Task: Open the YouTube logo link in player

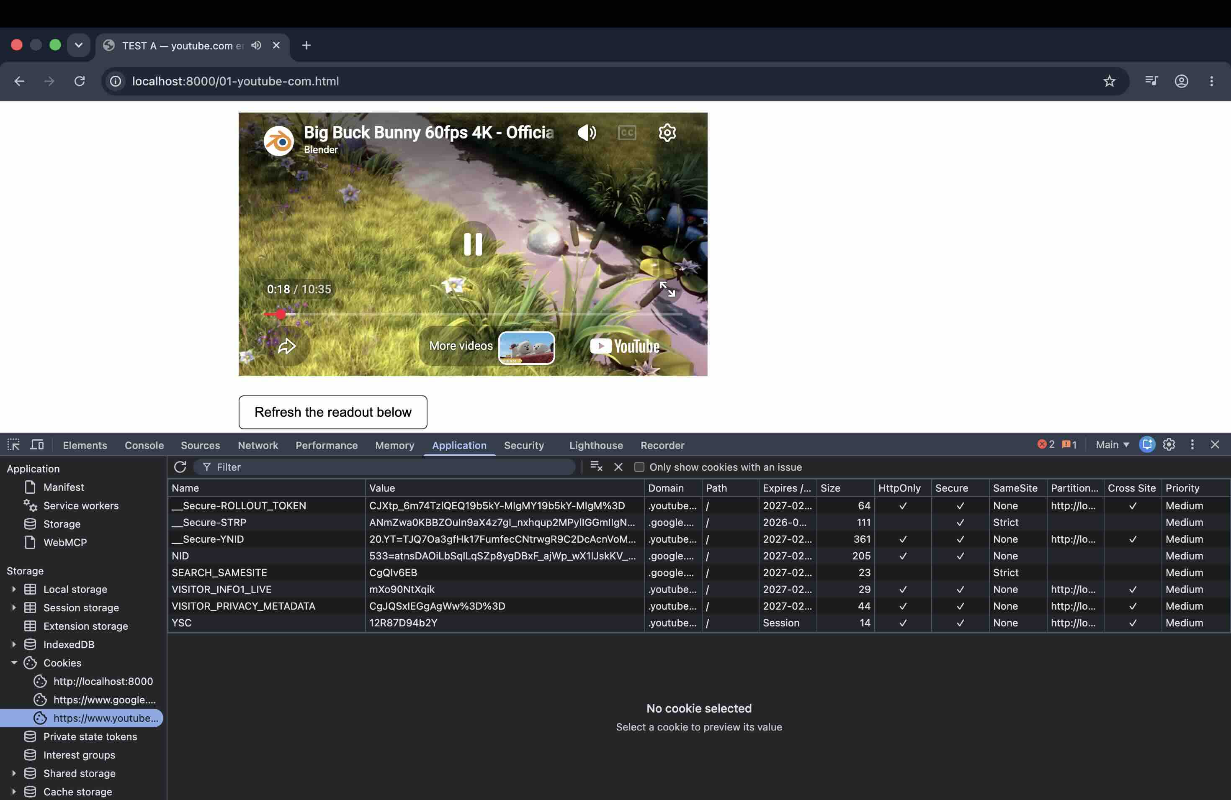Action: [x=625, y=346]
